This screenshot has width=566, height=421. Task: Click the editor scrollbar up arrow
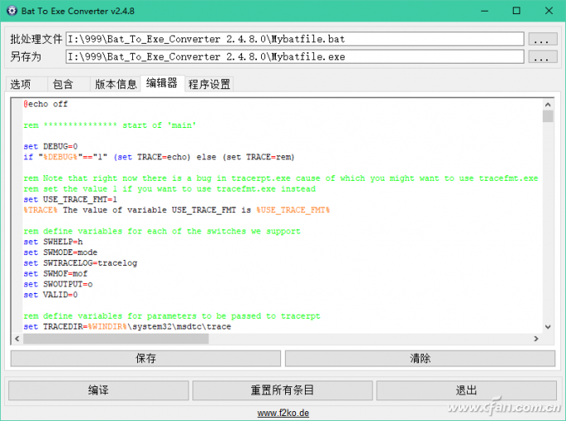tap(548, 103)
